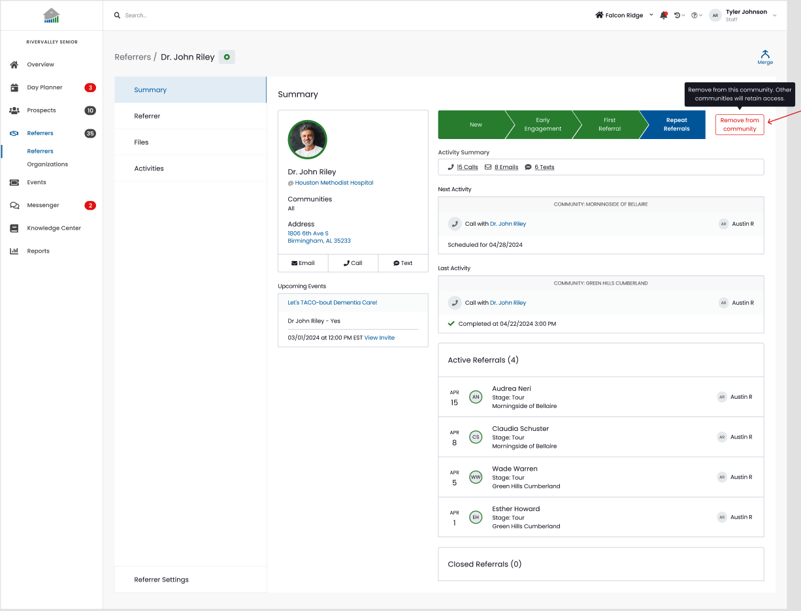The height and width of the screenshot is (611, 801).
Task: Select the Referrers sub-item in sidebar
Action: coord(40,151)
